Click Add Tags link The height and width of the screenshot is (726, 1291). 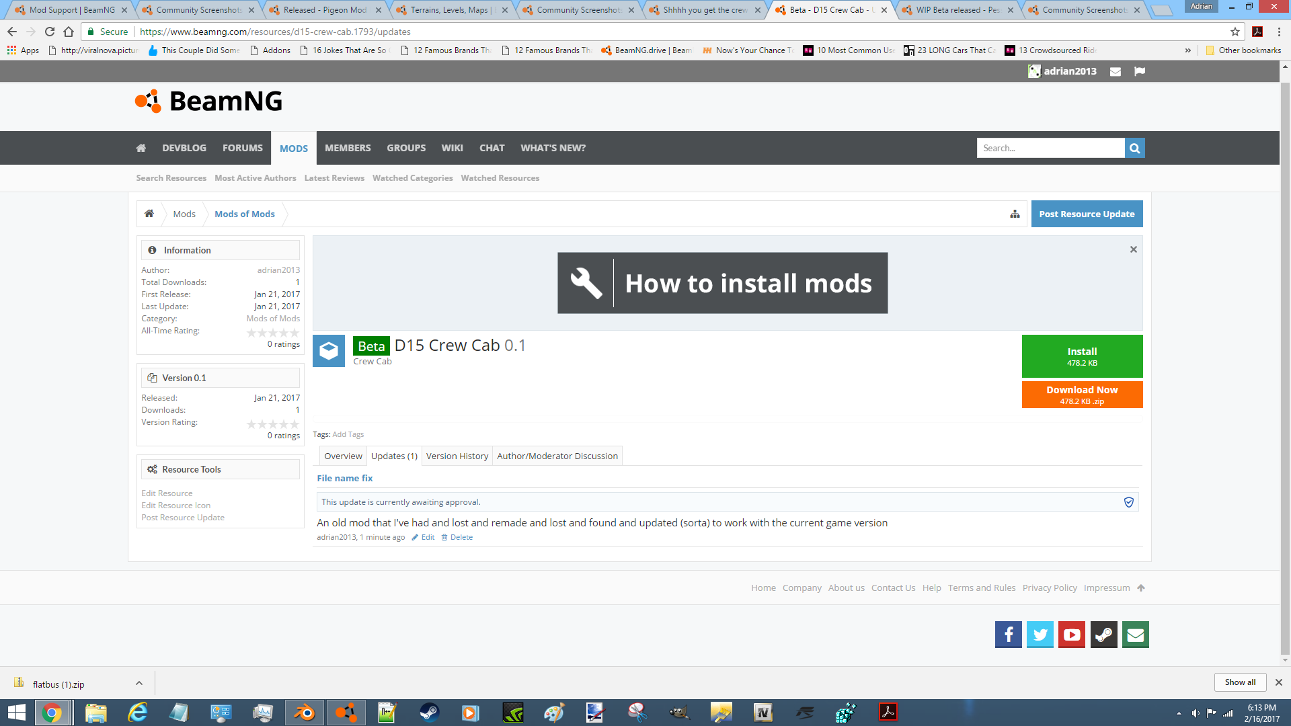(x=348, y=434)
